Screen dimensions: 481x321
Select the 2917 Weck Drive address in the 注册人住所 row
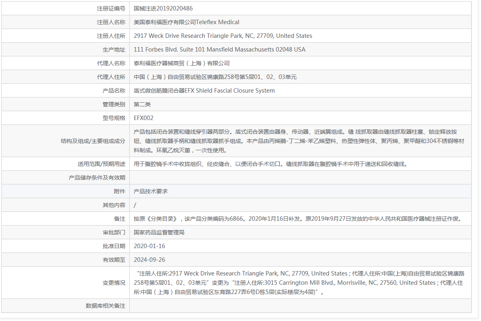tap(223, 36)
